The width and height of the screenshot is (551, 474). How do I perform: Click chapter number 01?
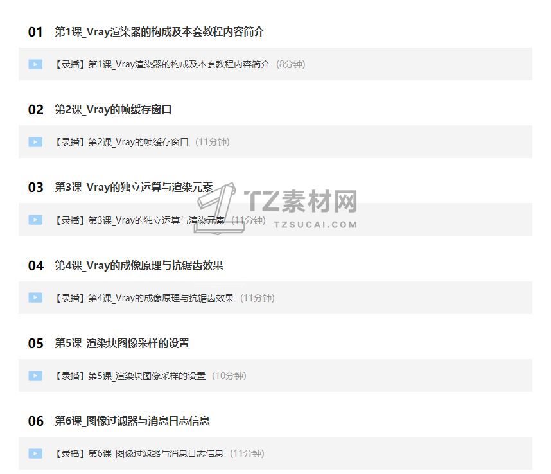point(35,32)
